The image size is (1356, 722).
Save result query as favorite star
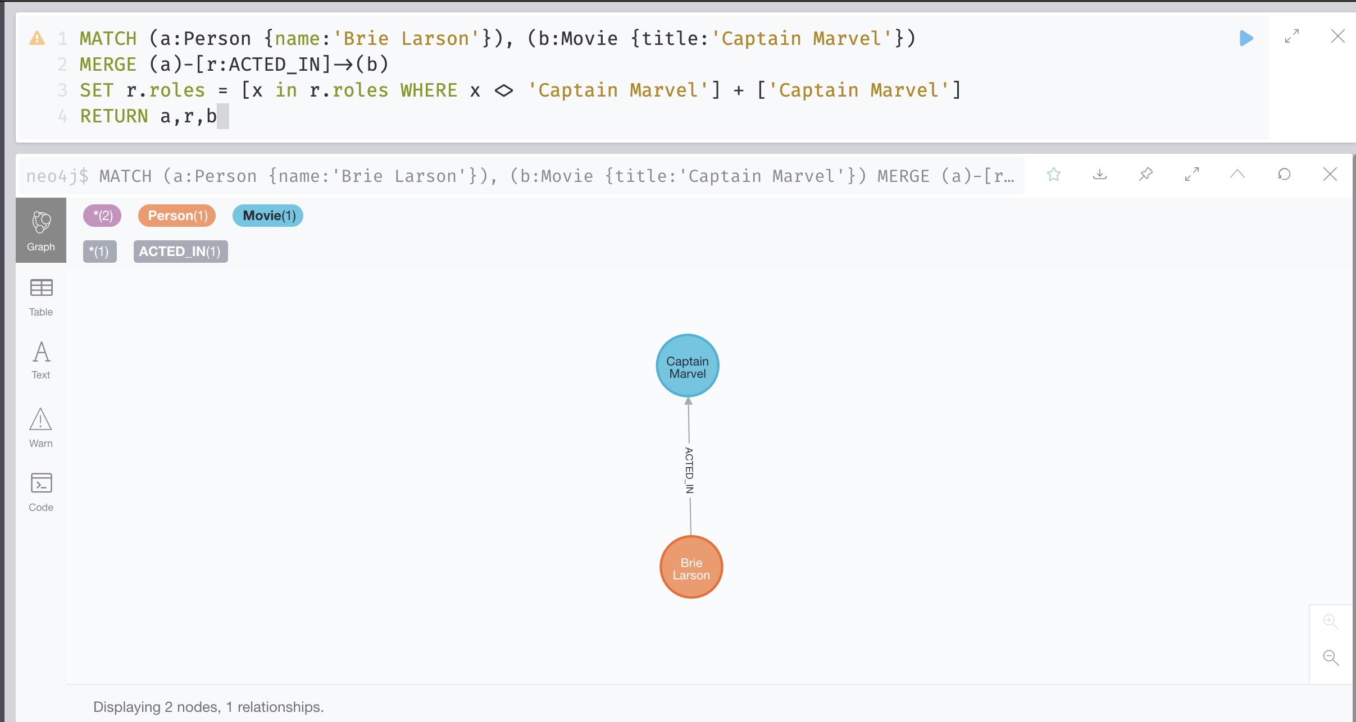(x=1054, y=175)
